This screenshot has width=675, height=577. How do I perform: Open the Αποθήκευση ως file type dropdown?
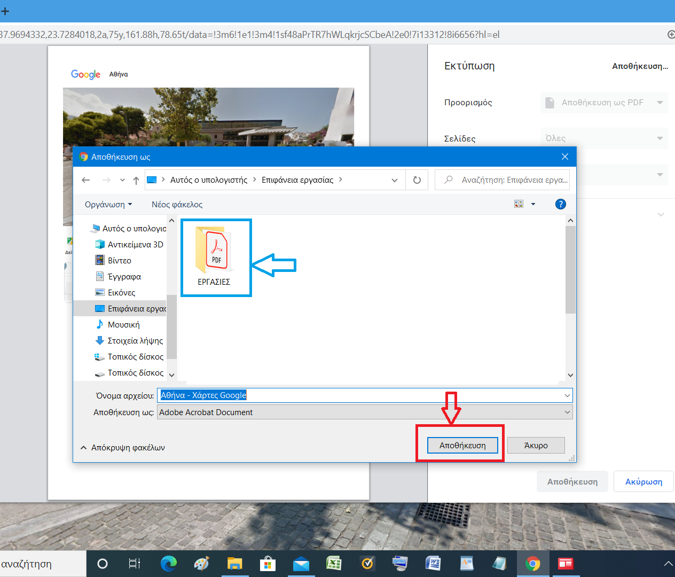tap(364, 412)
